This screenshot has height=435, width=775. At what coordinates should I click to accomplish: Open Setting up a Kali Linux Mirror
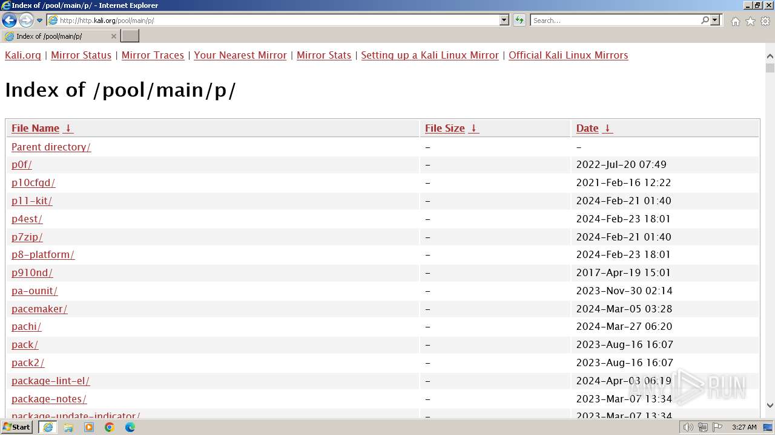430,55
